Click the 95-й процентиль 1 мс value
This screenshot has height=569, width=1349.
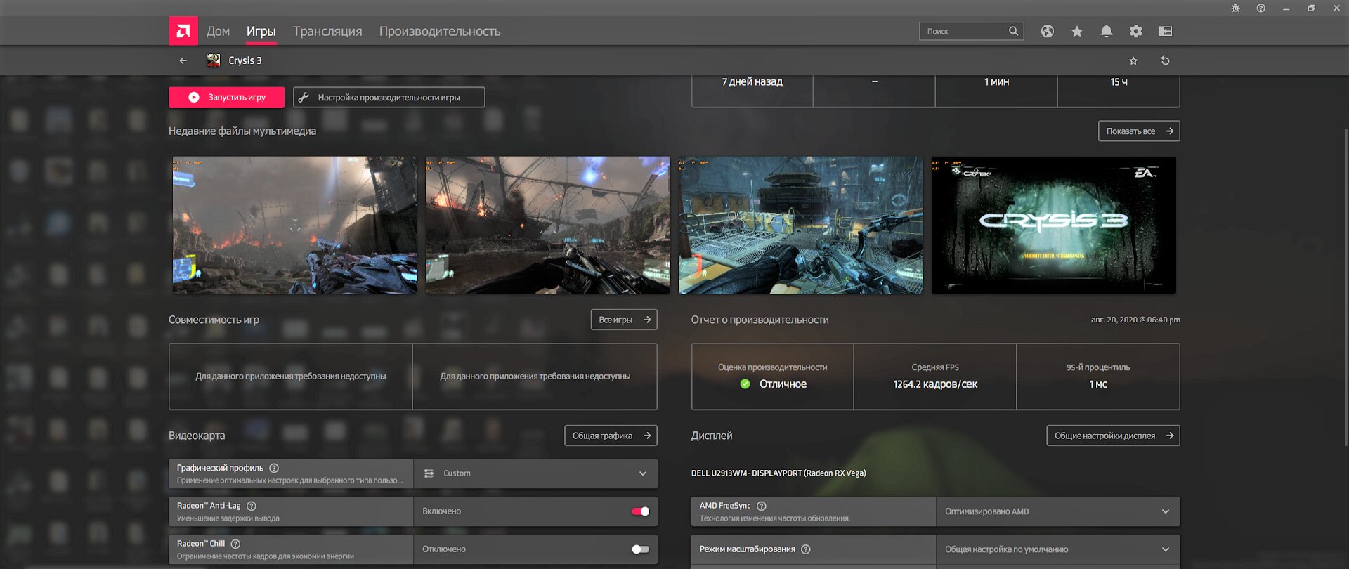1098,384
